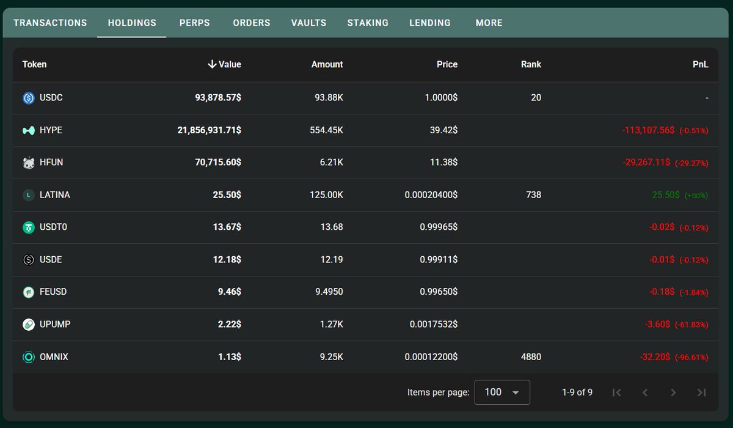Click the LATINA token icon
Image resolution: width=733 pixels, height=428 pixels.
tap(29, 195)
